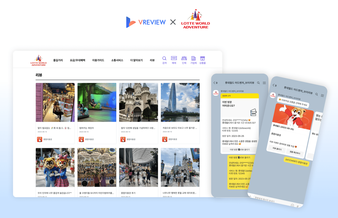Open the 검색 search icon

point(164,60)
